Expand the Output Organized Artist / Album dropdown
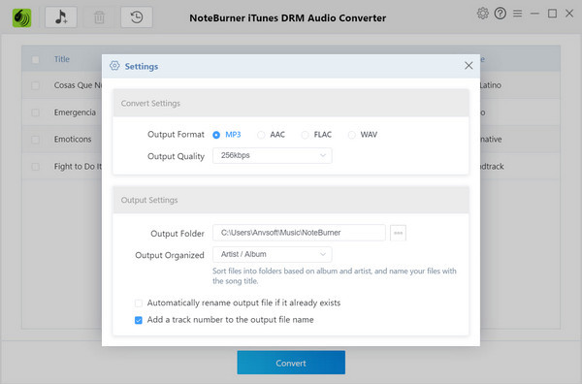 click(272, 254)
